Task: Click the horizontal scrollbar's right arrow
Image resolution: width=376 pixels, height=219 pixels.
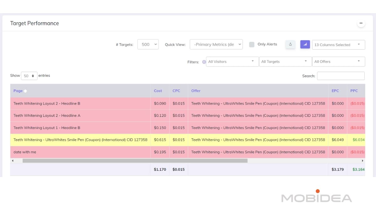Action: coord(363,161)
